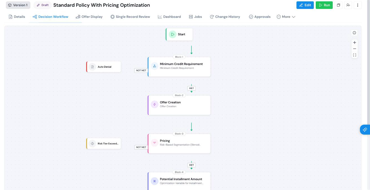This screenshot has height=190, width=370.
Task: Click the Minimum Credit Requirement tree icon
Action: click(x=154, y=66)
